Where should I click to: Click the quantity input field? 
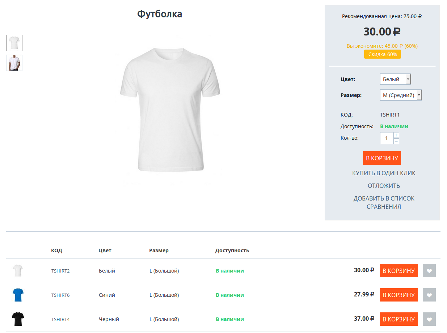click(386, 138)
